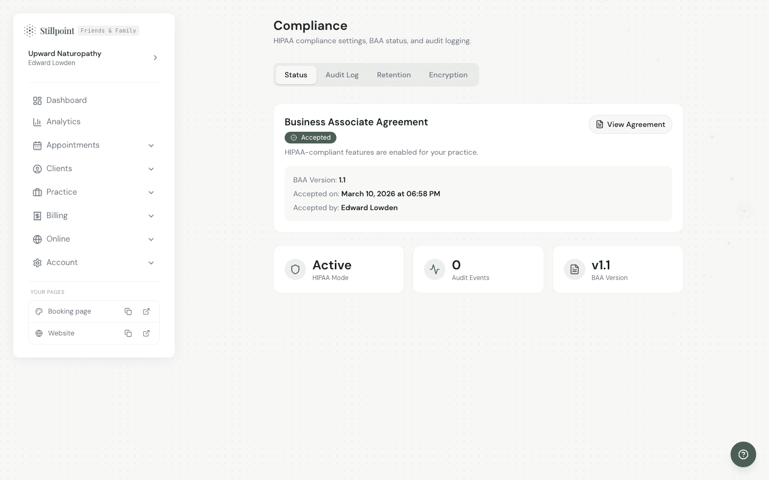The height and width of the screenshot is (480, 769).
Task: Go to Dashboard in sidebar
Action: [66, 100]
